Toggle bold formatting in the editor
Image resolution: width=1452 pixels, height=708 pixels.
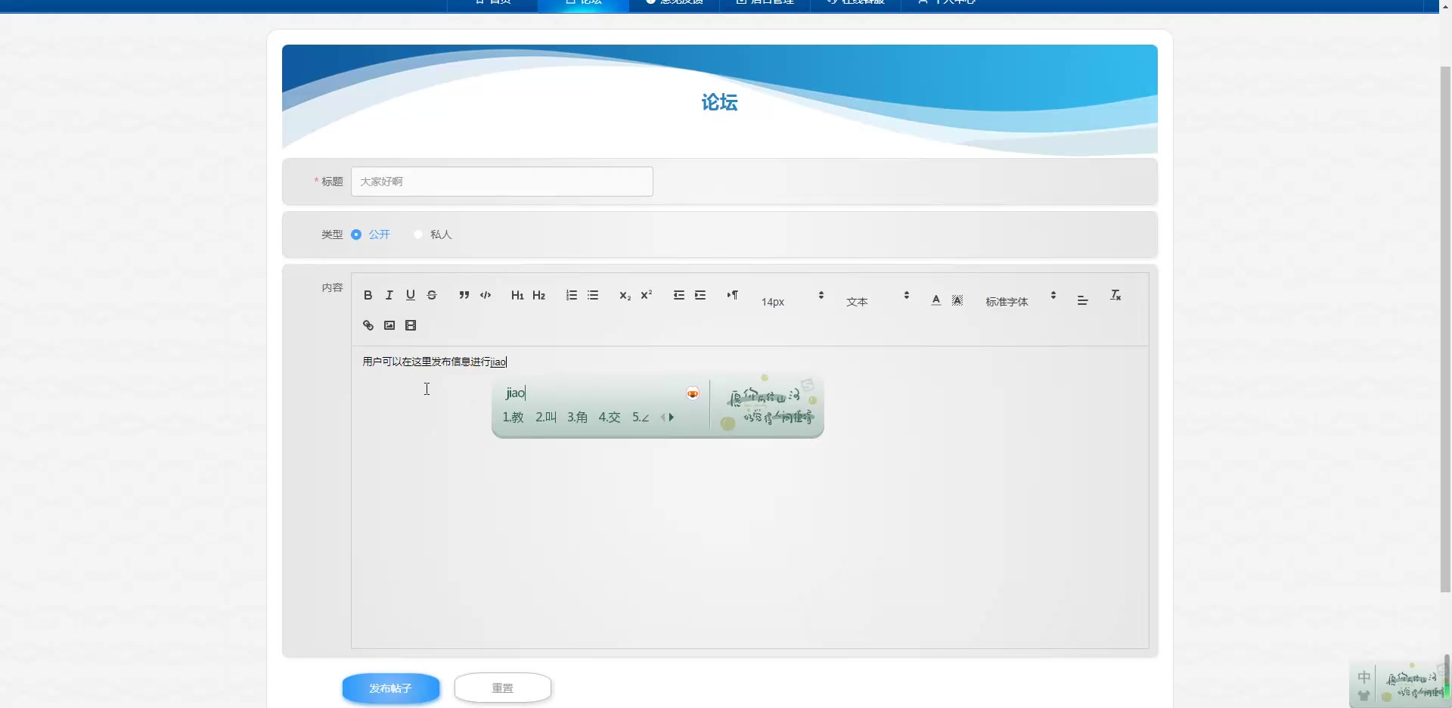[x=368, y=295]
